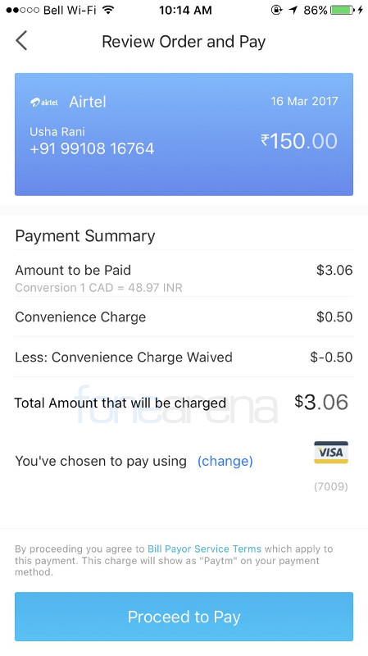Image resolution: width=368 pixels, height=656 pixels.
Task: Click the Airtel logo icon
Action: [44, 102]
